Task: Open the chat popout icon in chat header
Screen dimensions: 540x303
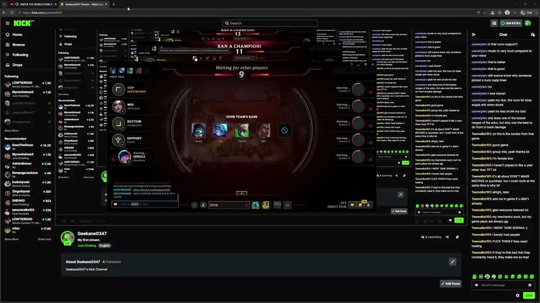Action: 533,35
